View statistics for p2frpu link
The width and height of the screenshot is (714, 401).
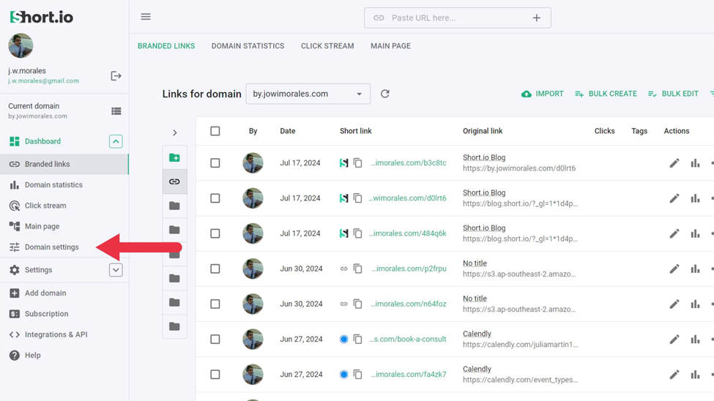click(x=695, y=269)
